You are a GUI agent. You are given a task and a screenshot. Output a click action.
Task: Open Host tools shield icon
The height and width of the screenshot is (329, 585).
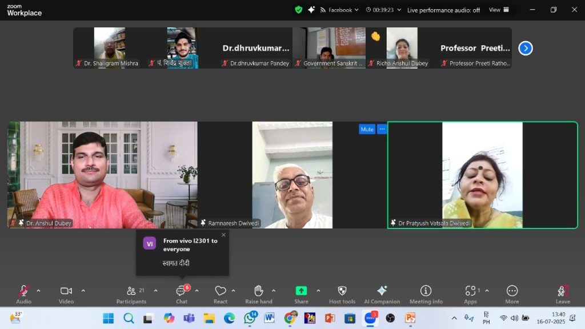[342, 292]
